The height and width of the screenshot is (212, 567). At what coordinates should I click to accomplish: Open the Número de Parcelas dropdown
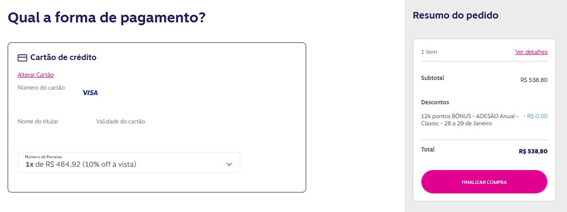pyautogui.click(x=128, y=162)
